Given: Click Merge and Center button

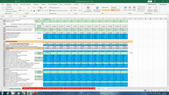Looking at the screenshot, I should [x=58, y=11].
